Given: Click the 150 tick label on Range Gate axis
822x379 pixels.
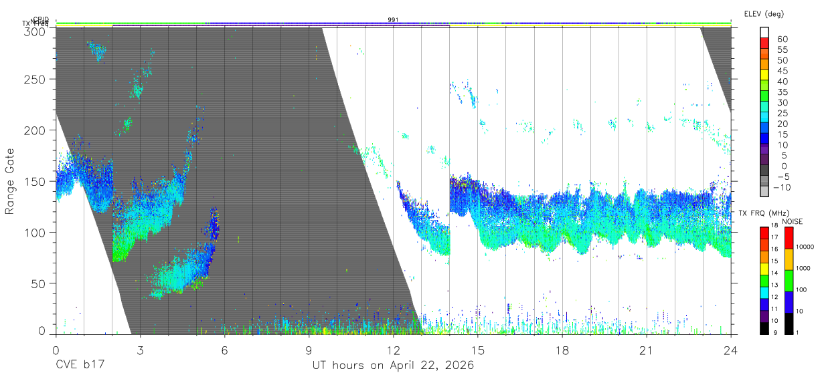Looking at the screenshot, I should [x=36, y=181].
